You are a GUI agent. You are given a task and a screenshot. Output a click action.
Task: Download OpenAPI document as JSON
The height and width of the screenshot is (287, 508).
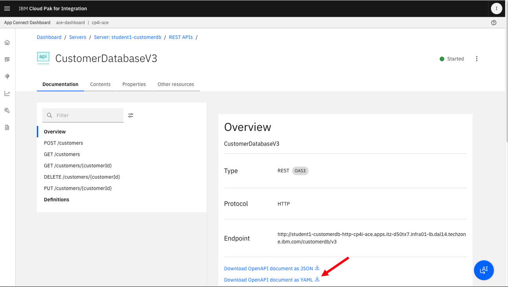(272, 269)
